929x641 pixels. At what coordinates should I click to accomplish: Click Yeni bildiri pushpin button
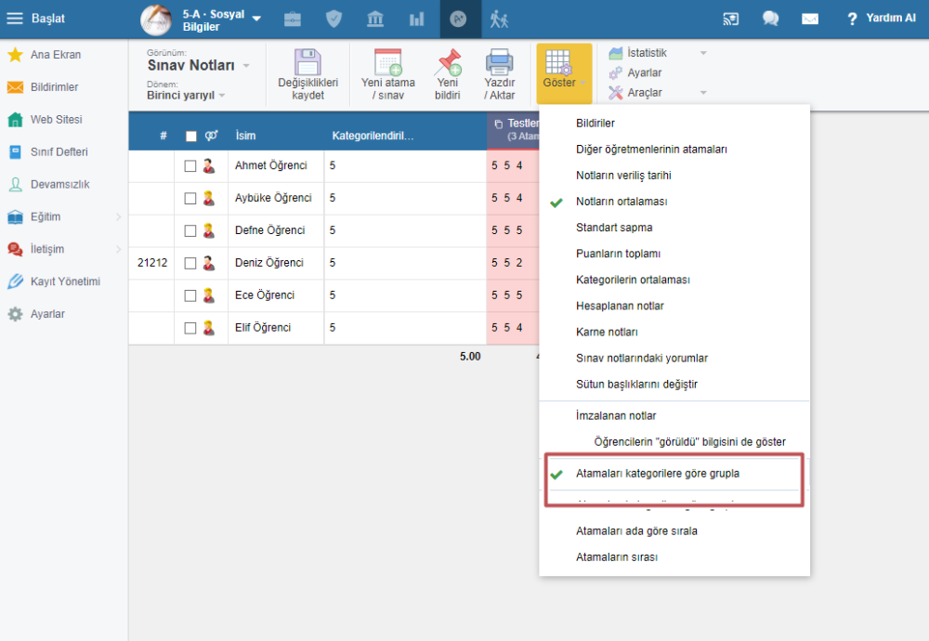click(x=448, y=74)
